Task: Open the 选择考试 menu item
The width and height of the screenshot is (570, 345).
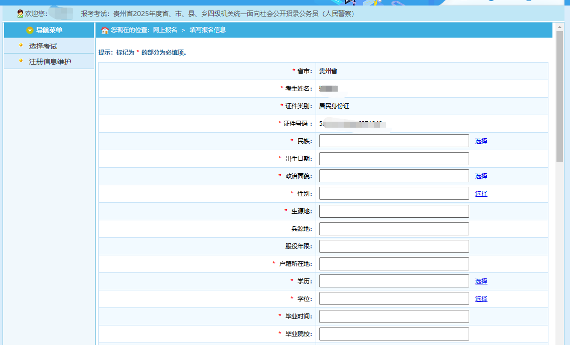Action: click(x=43, y=46)
